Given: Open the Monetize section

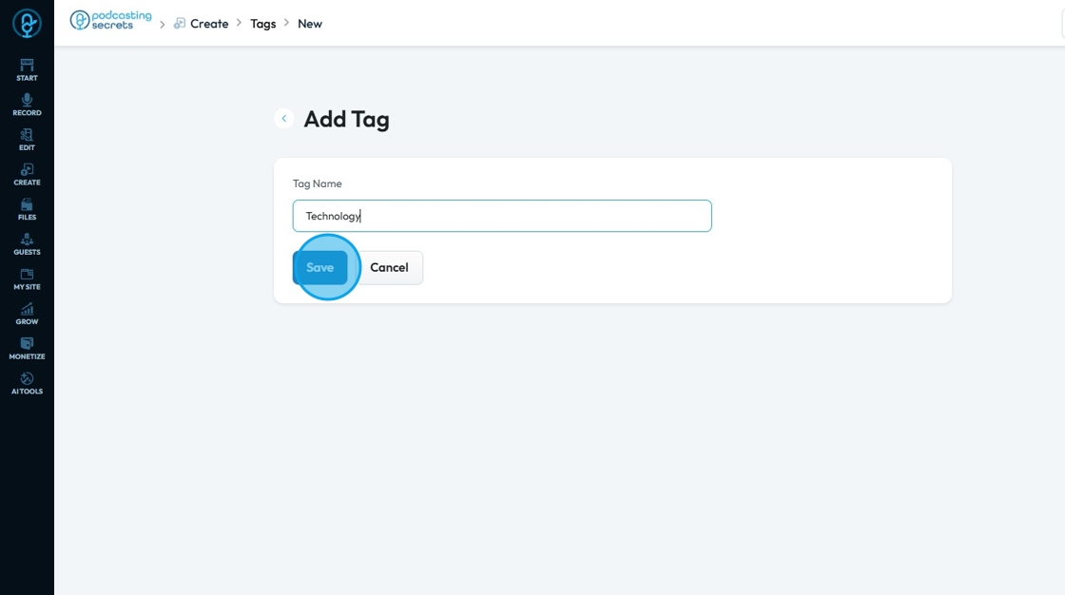Looking at the screenshot, I should [x=27, y=348].
